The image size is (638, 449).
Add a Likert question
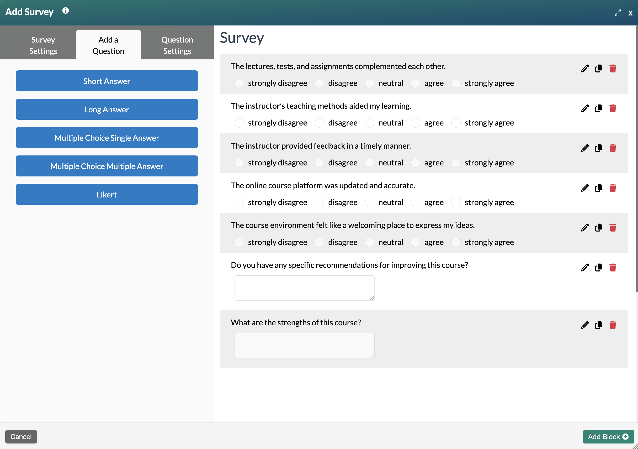point(107,195)
